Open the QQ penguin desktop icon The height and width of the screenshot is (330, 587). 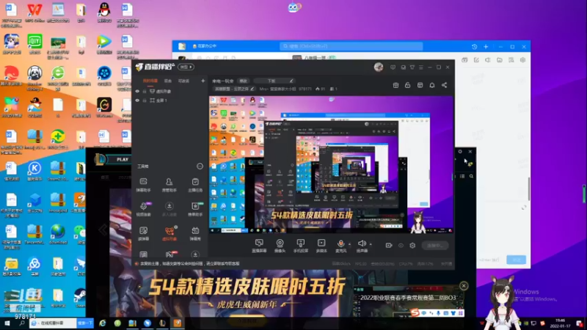(104, 12)
